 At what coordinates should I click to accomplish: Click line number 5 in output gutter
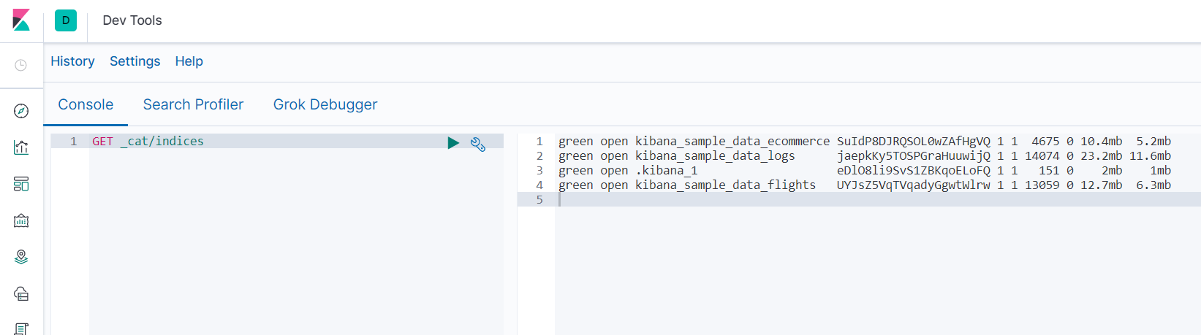coord(539,199)
